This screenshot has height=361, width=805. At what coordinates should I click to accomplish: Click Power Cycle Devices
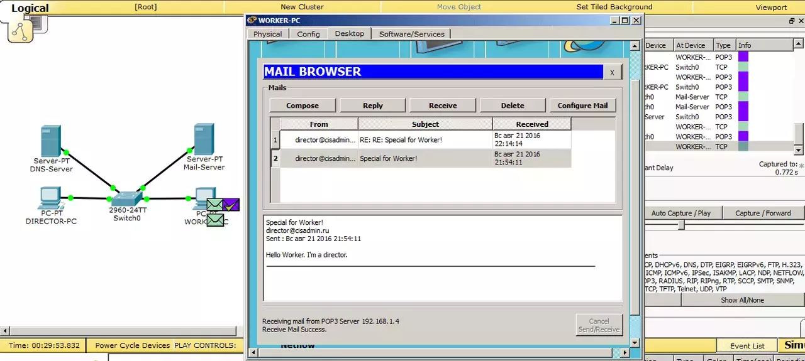133,345
